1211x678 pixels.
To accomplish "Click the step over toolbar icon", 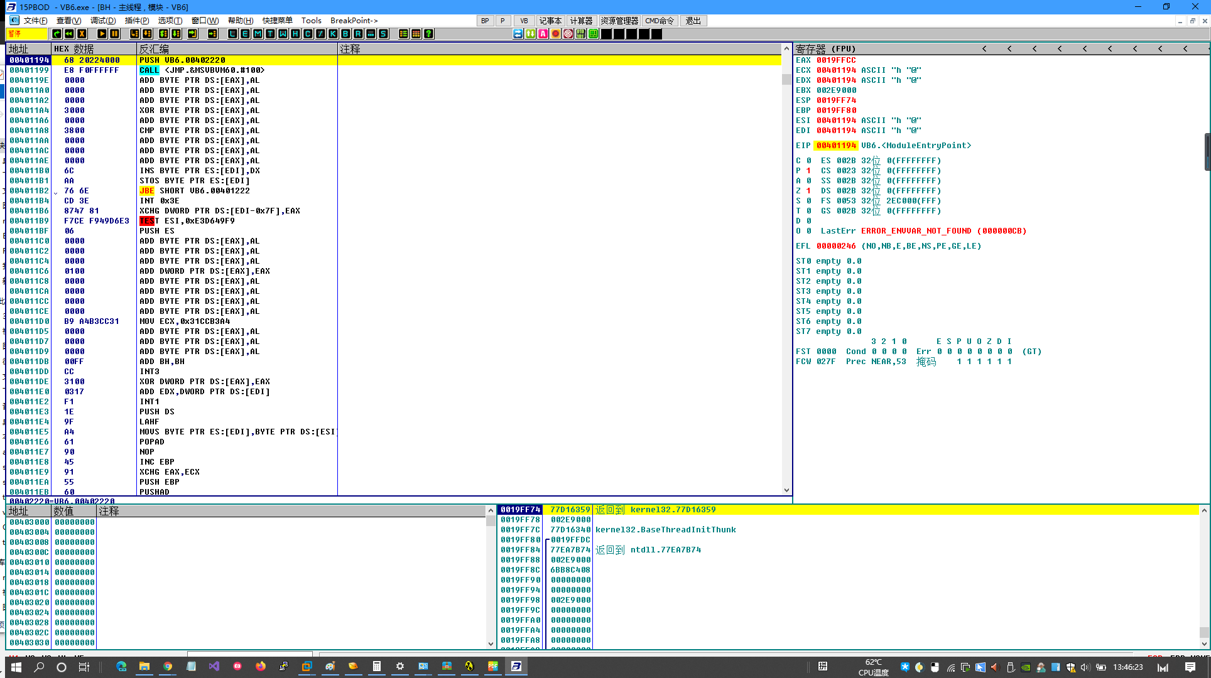I will point(147,34).
